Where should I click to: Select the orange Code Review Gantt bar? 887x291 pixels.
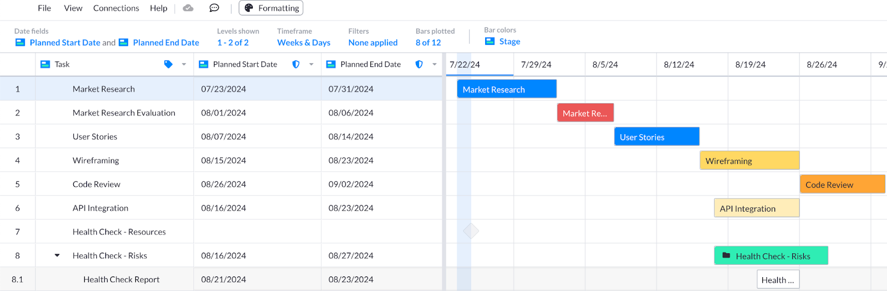click(843, 185)
